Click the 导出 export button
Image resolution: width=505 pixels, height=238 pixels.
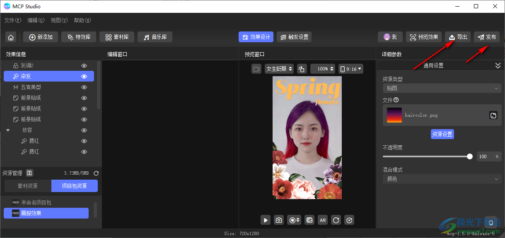[x=458, y=37]
